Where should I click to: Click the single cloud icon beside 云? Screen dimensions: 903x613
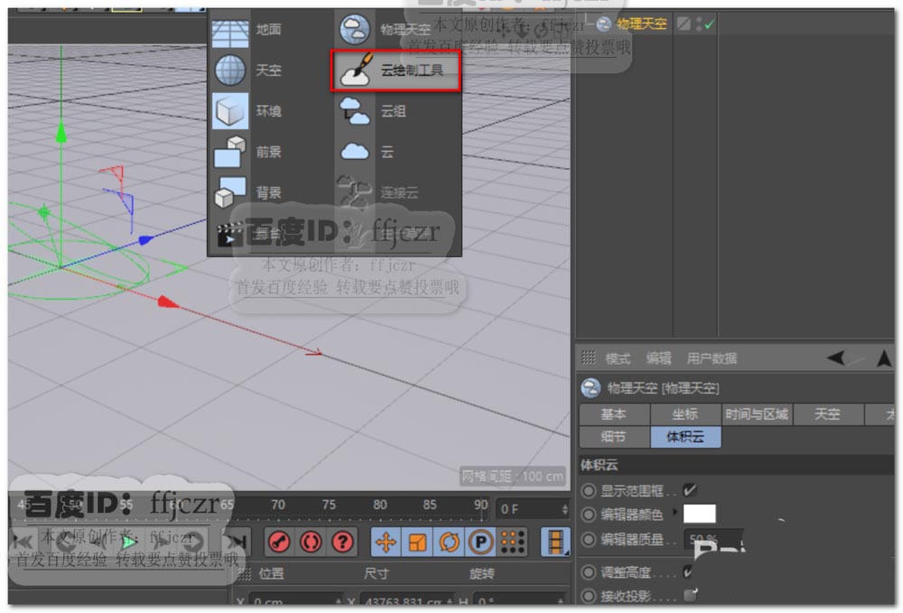tap(354, 152)
